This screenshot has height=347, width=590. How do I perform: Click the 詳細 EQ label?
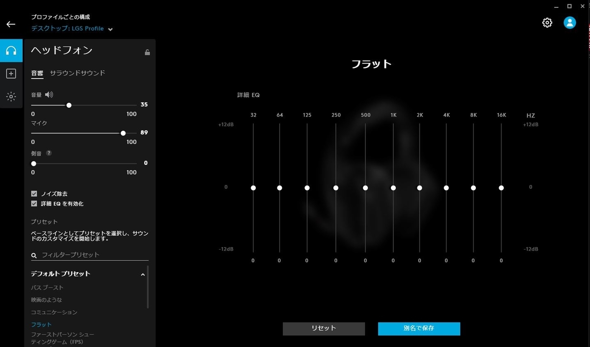coord(248,95)
